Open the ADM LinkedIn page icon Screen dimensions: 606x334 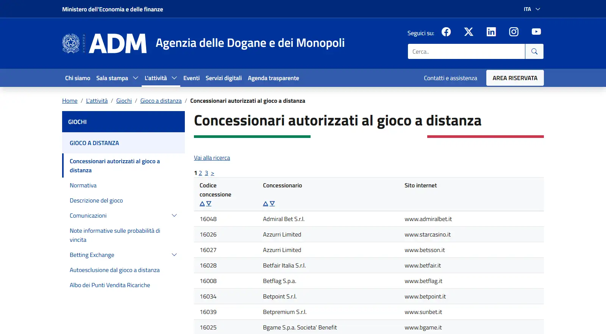click(491, 32)
